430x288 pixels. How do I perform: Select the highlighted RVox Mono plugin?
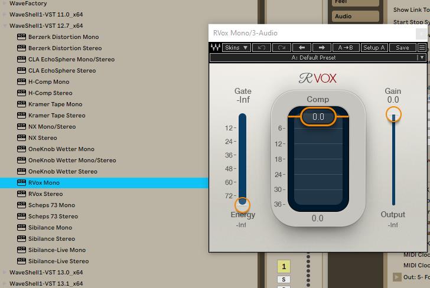pyautogui.click(x=104, y=183)
